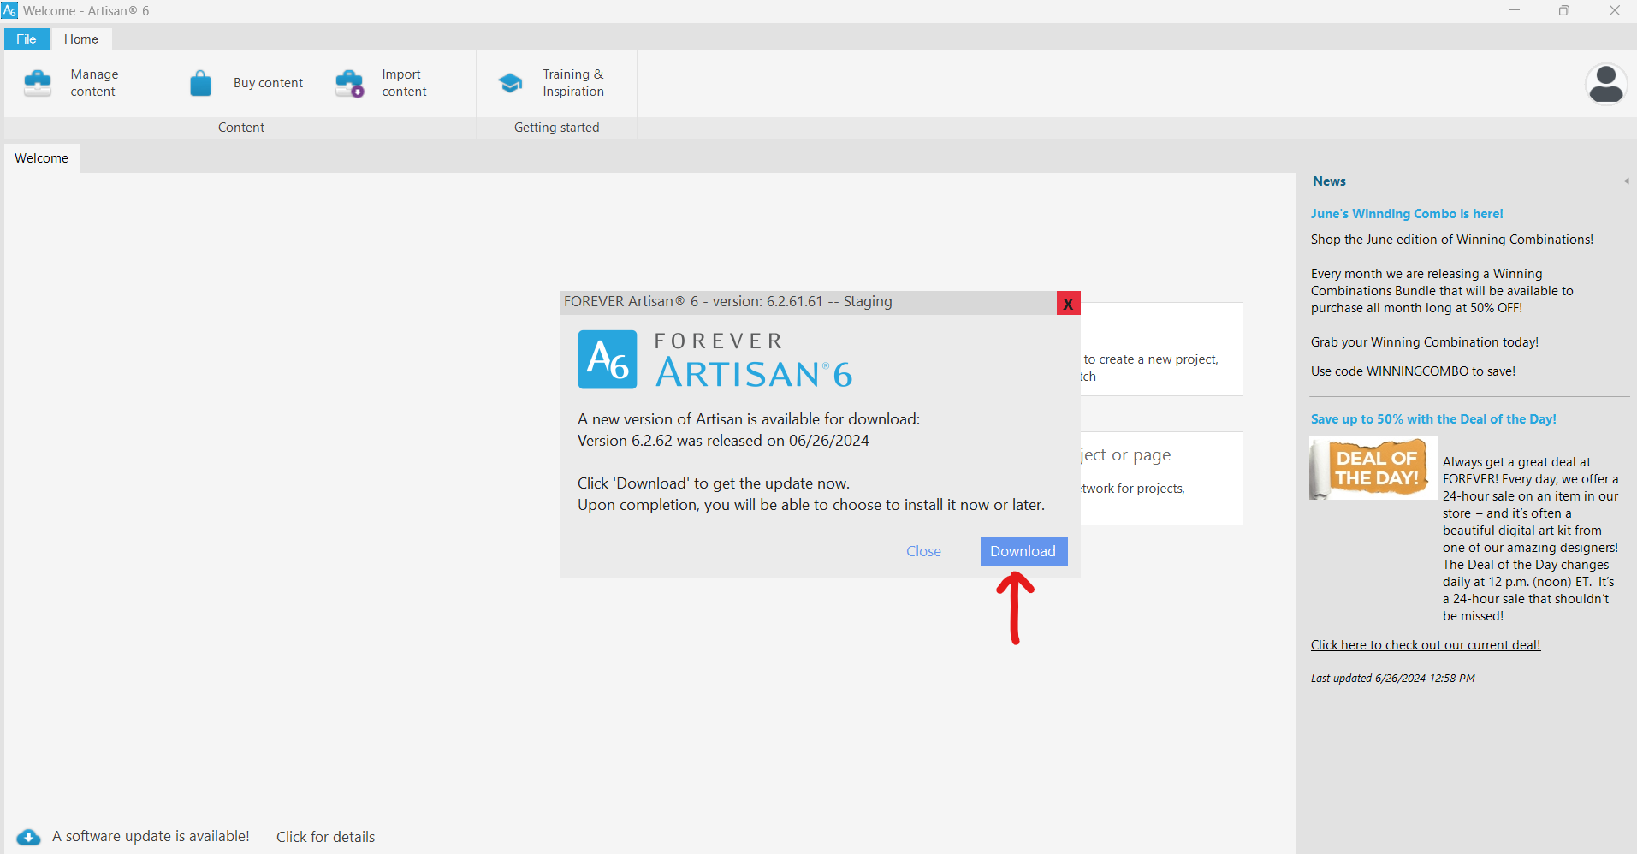Open 'Save up to 50% with the Deal of the Day!'

1433,419
